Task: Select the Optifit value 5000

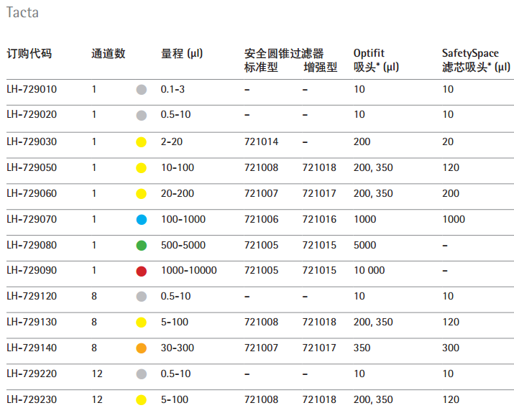Action: point(365,245)
